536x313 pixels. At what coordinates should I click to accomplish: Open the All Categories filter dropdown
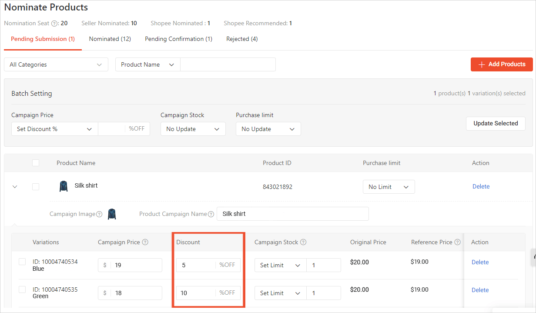point(56,64)
